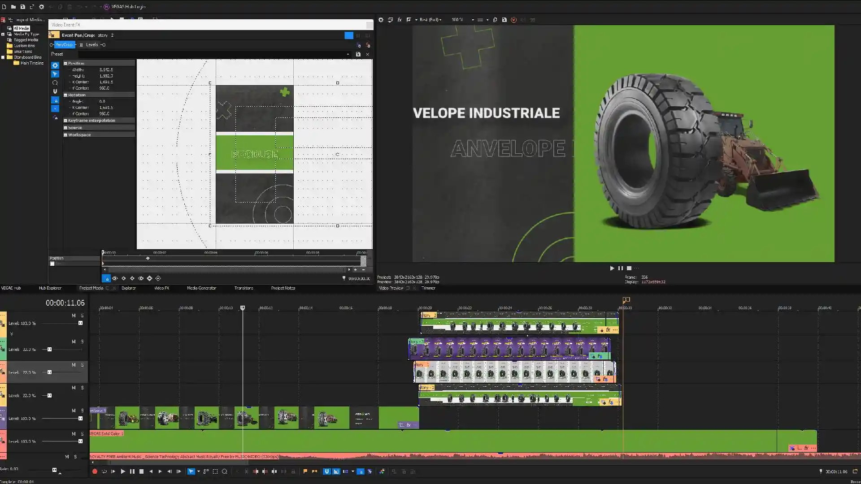
Task: Switch to the Explorer tab
Action: pos(129,288)
